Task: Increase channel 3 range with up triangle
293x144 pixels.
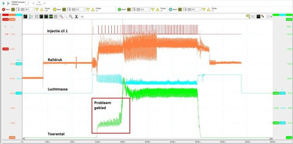Action: click(158, 9)
